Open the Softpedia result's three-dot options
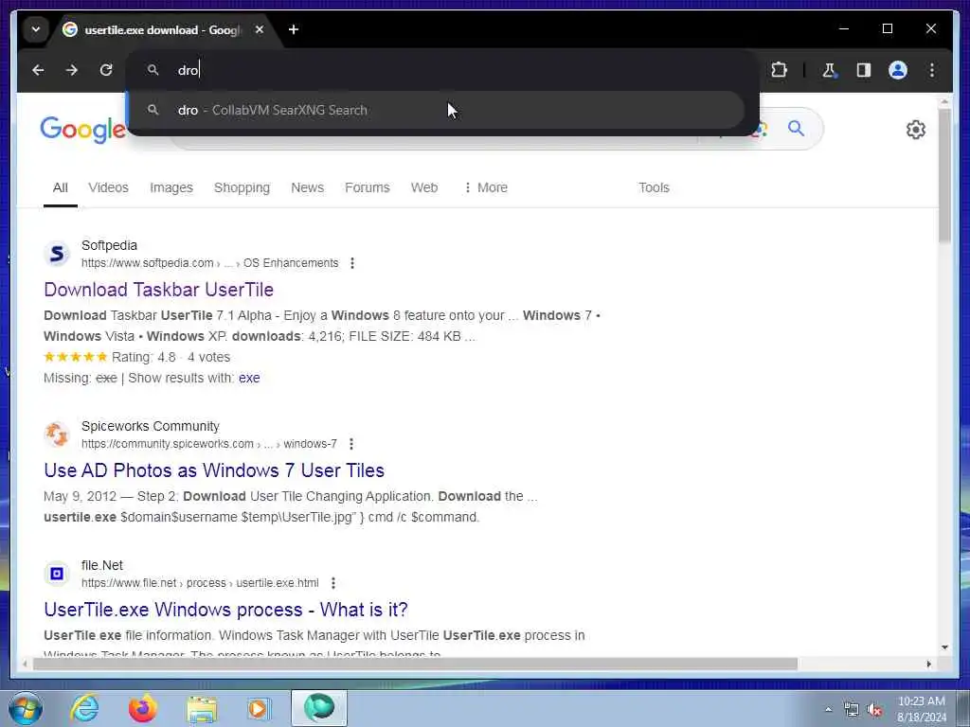 pos(352,263)
